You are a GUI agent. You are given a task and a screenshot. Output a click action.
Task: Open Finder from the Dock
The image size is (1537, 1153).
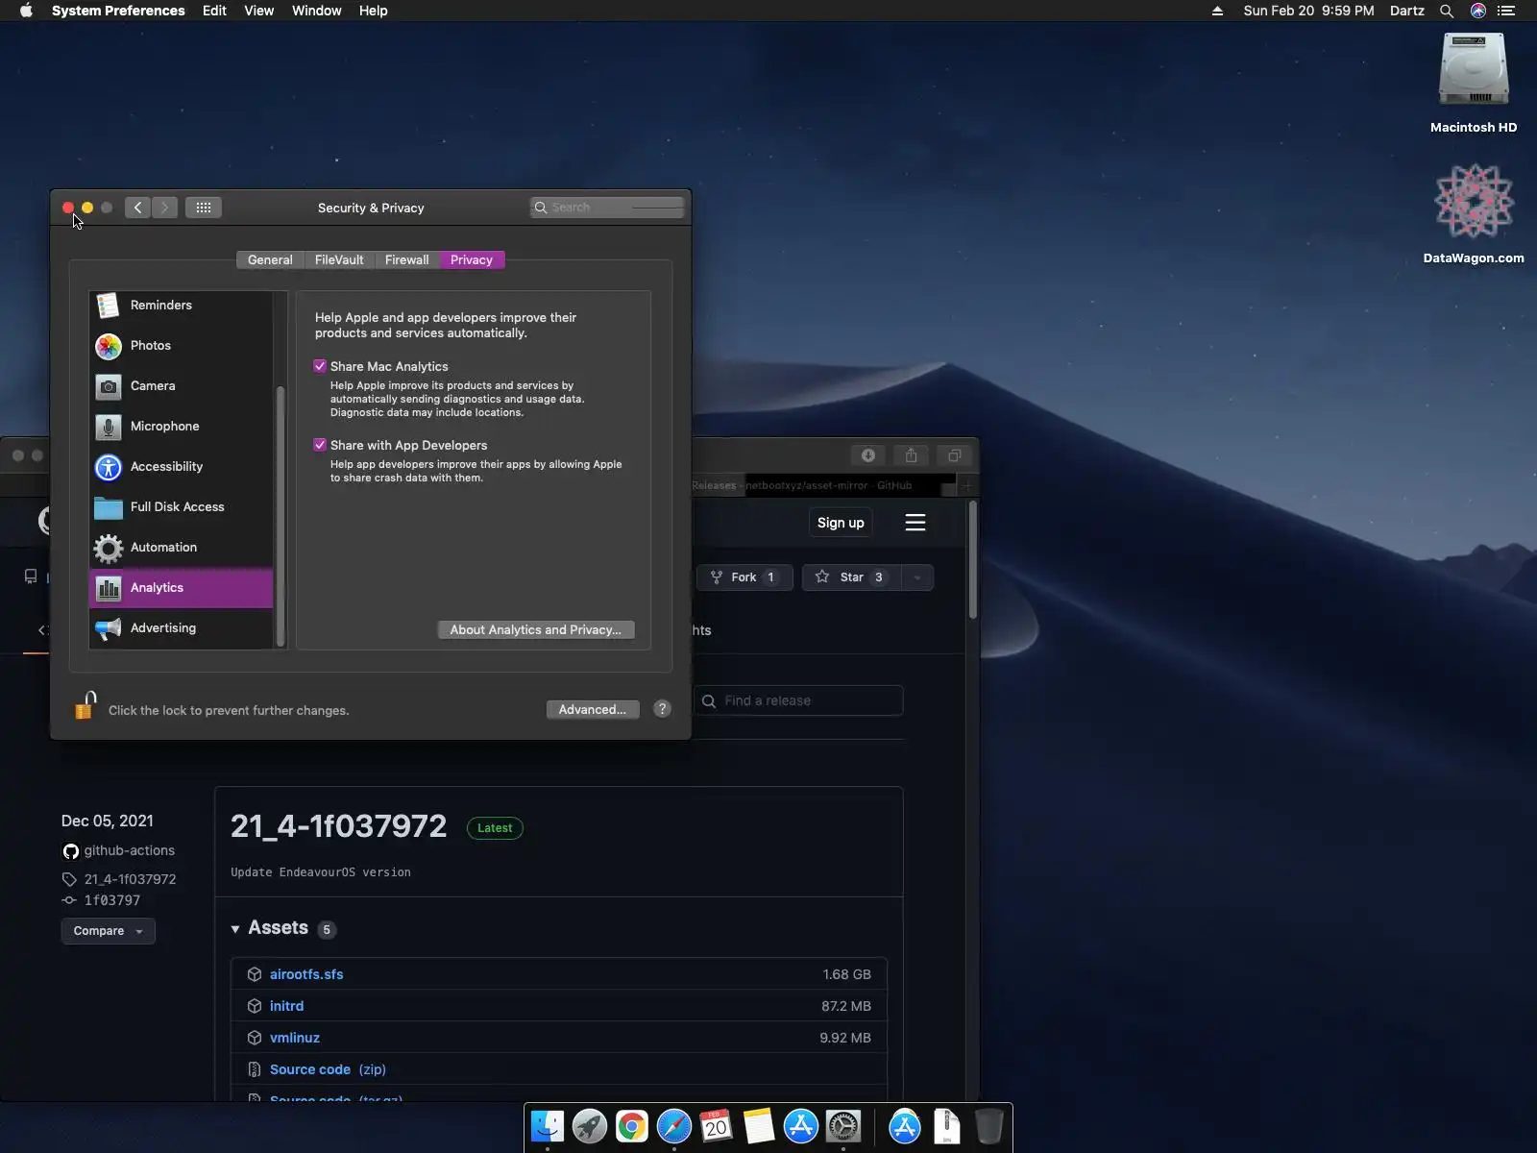(x=548, y=1126)
